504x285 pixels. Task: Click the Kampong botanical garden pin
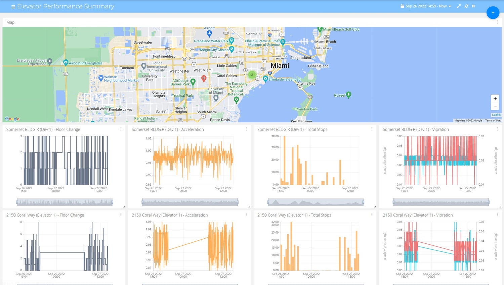tap(237, 100)
